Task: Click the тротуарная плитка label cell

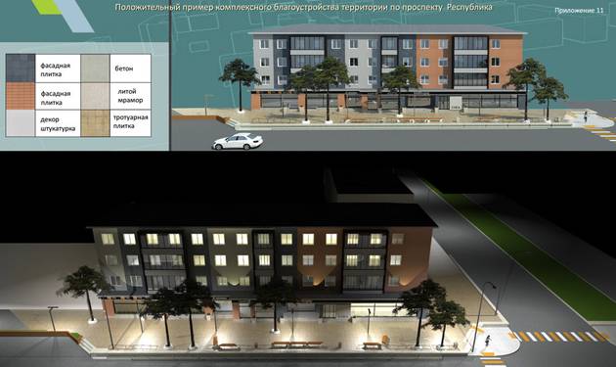Action: (x=130, y=123)
